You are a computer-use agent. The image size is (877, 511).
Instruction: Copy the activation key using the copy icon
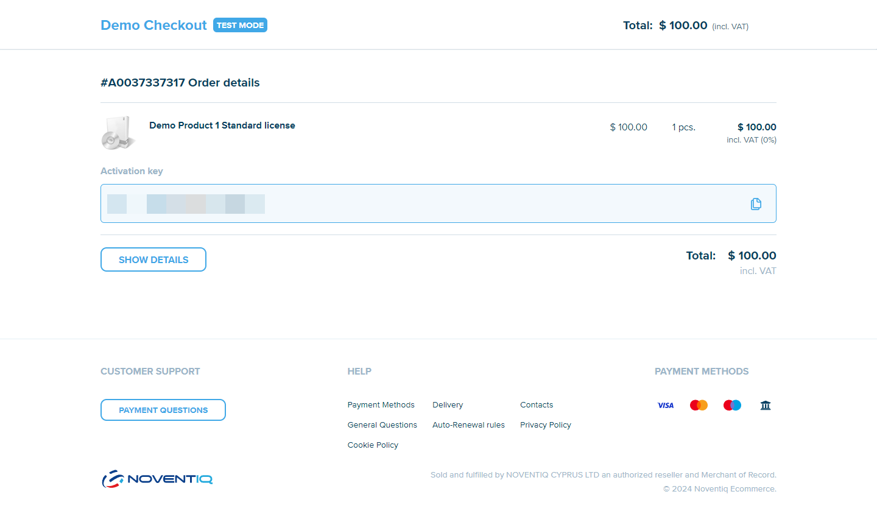756,204
